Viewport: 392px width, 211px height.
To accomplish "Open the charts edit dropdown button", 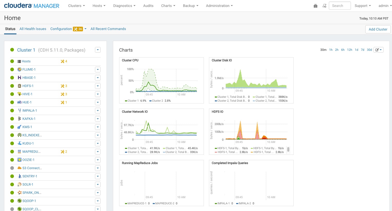I will coord(378,50).
